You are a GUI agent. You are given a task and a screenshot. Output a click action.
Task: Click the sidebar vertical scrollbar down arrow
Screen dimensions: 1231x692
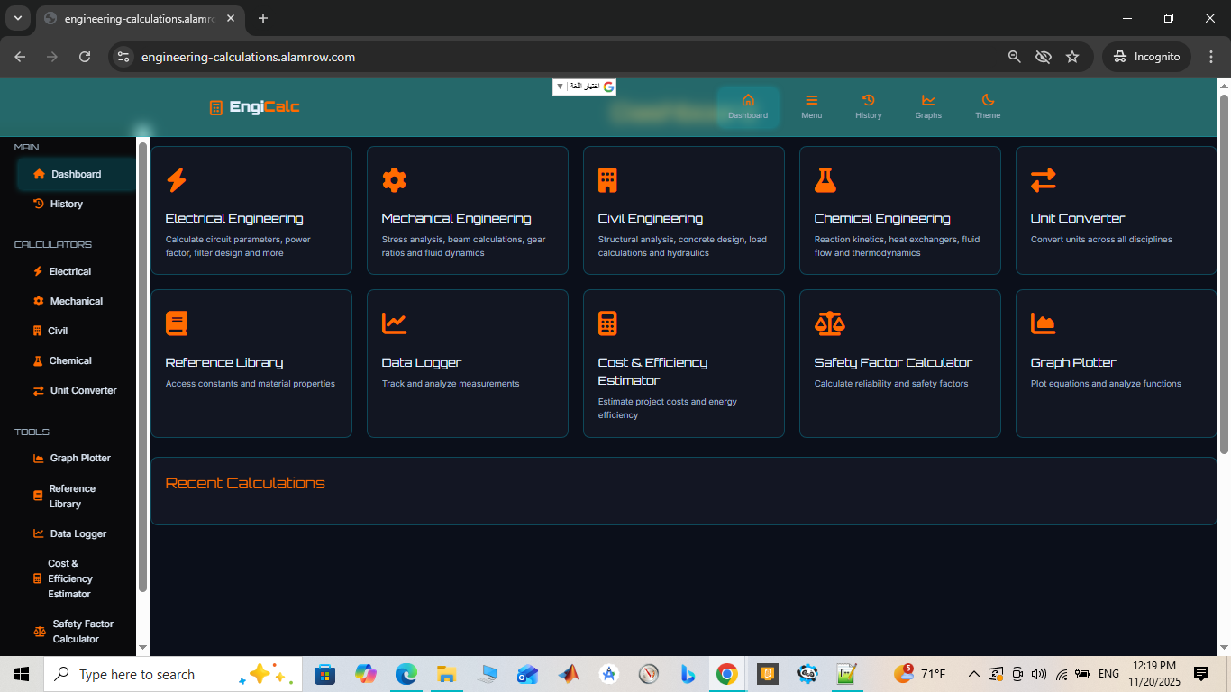(x=142, y=648)
